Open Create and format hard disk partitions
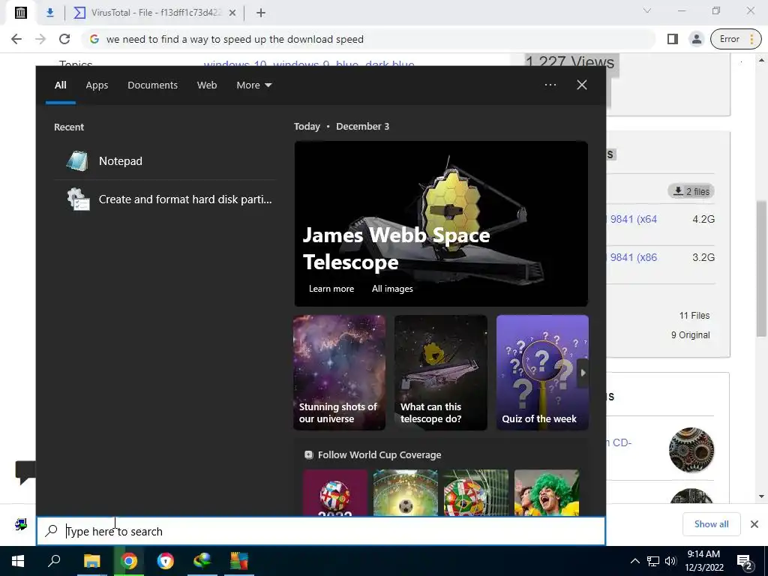768x576 pixels. (x=164, y=199)
